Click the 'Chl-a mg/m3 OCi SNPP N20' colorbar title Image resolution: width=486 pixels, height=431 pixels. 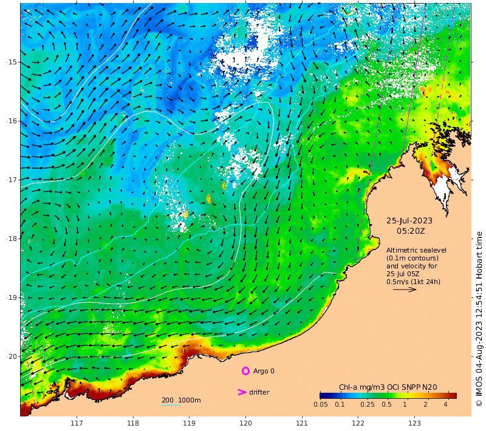[388, 387]
